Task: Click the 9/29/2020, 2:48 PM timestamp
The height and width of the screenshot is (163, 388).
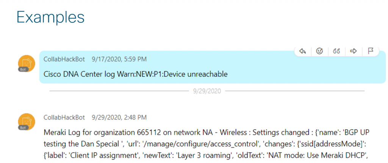Action: tap(119, 118)
